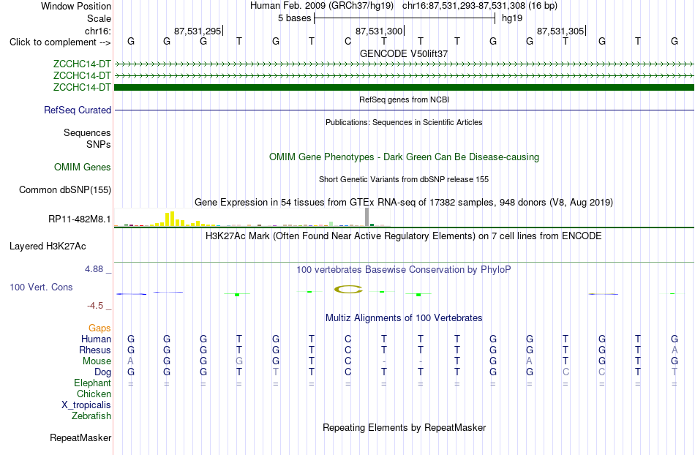
Task: Open 100 vertebrates Basewise Conservation by PhyloP title
Action: [404, 269]
